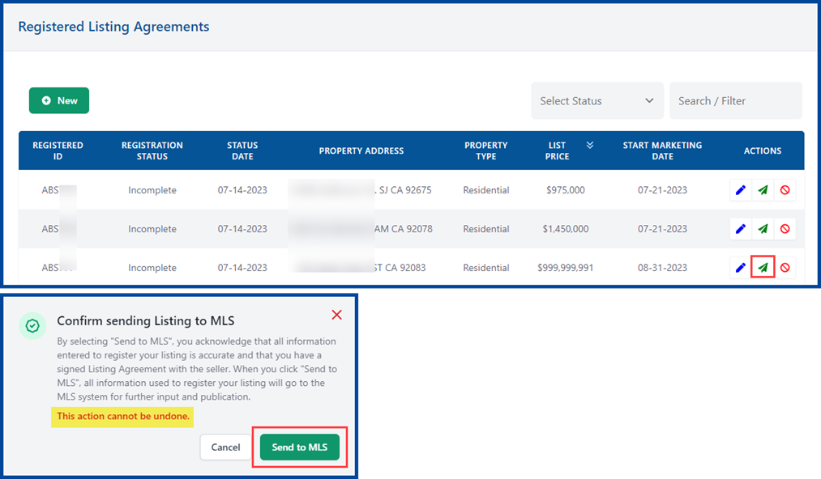Click the Property Address column header
Viewport: 821px width, 479px height.
coord(361,150)
